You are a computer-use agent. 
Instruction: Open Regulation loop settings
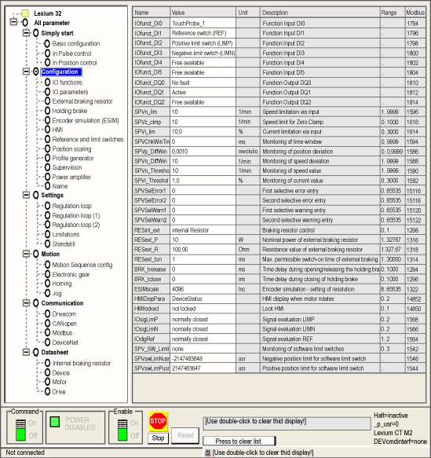click(x=71, y=206)
